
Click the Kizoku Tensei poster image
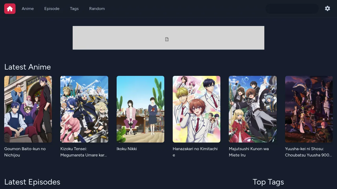[84, 109]
